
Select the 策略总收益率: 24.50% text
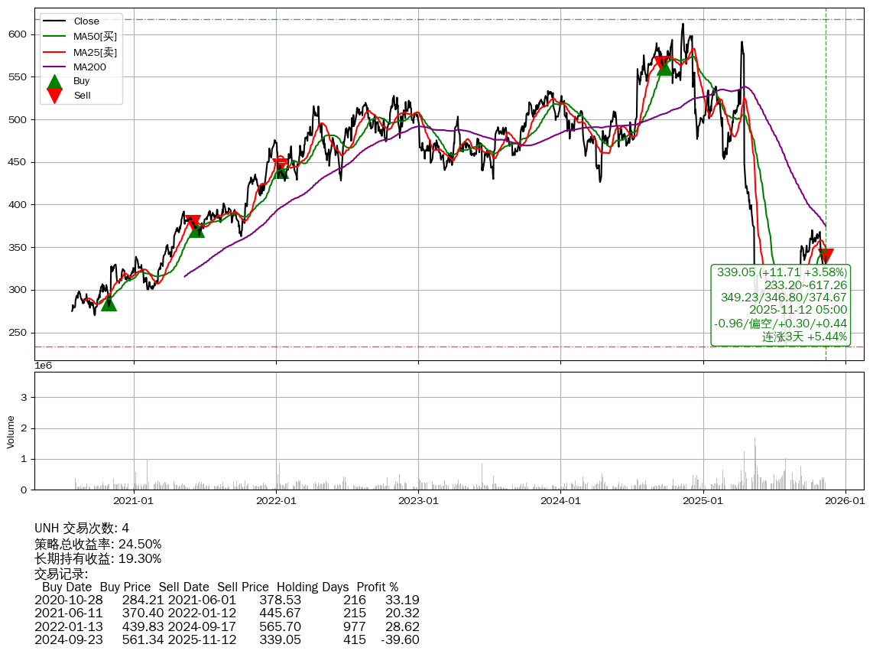[98, 544]
